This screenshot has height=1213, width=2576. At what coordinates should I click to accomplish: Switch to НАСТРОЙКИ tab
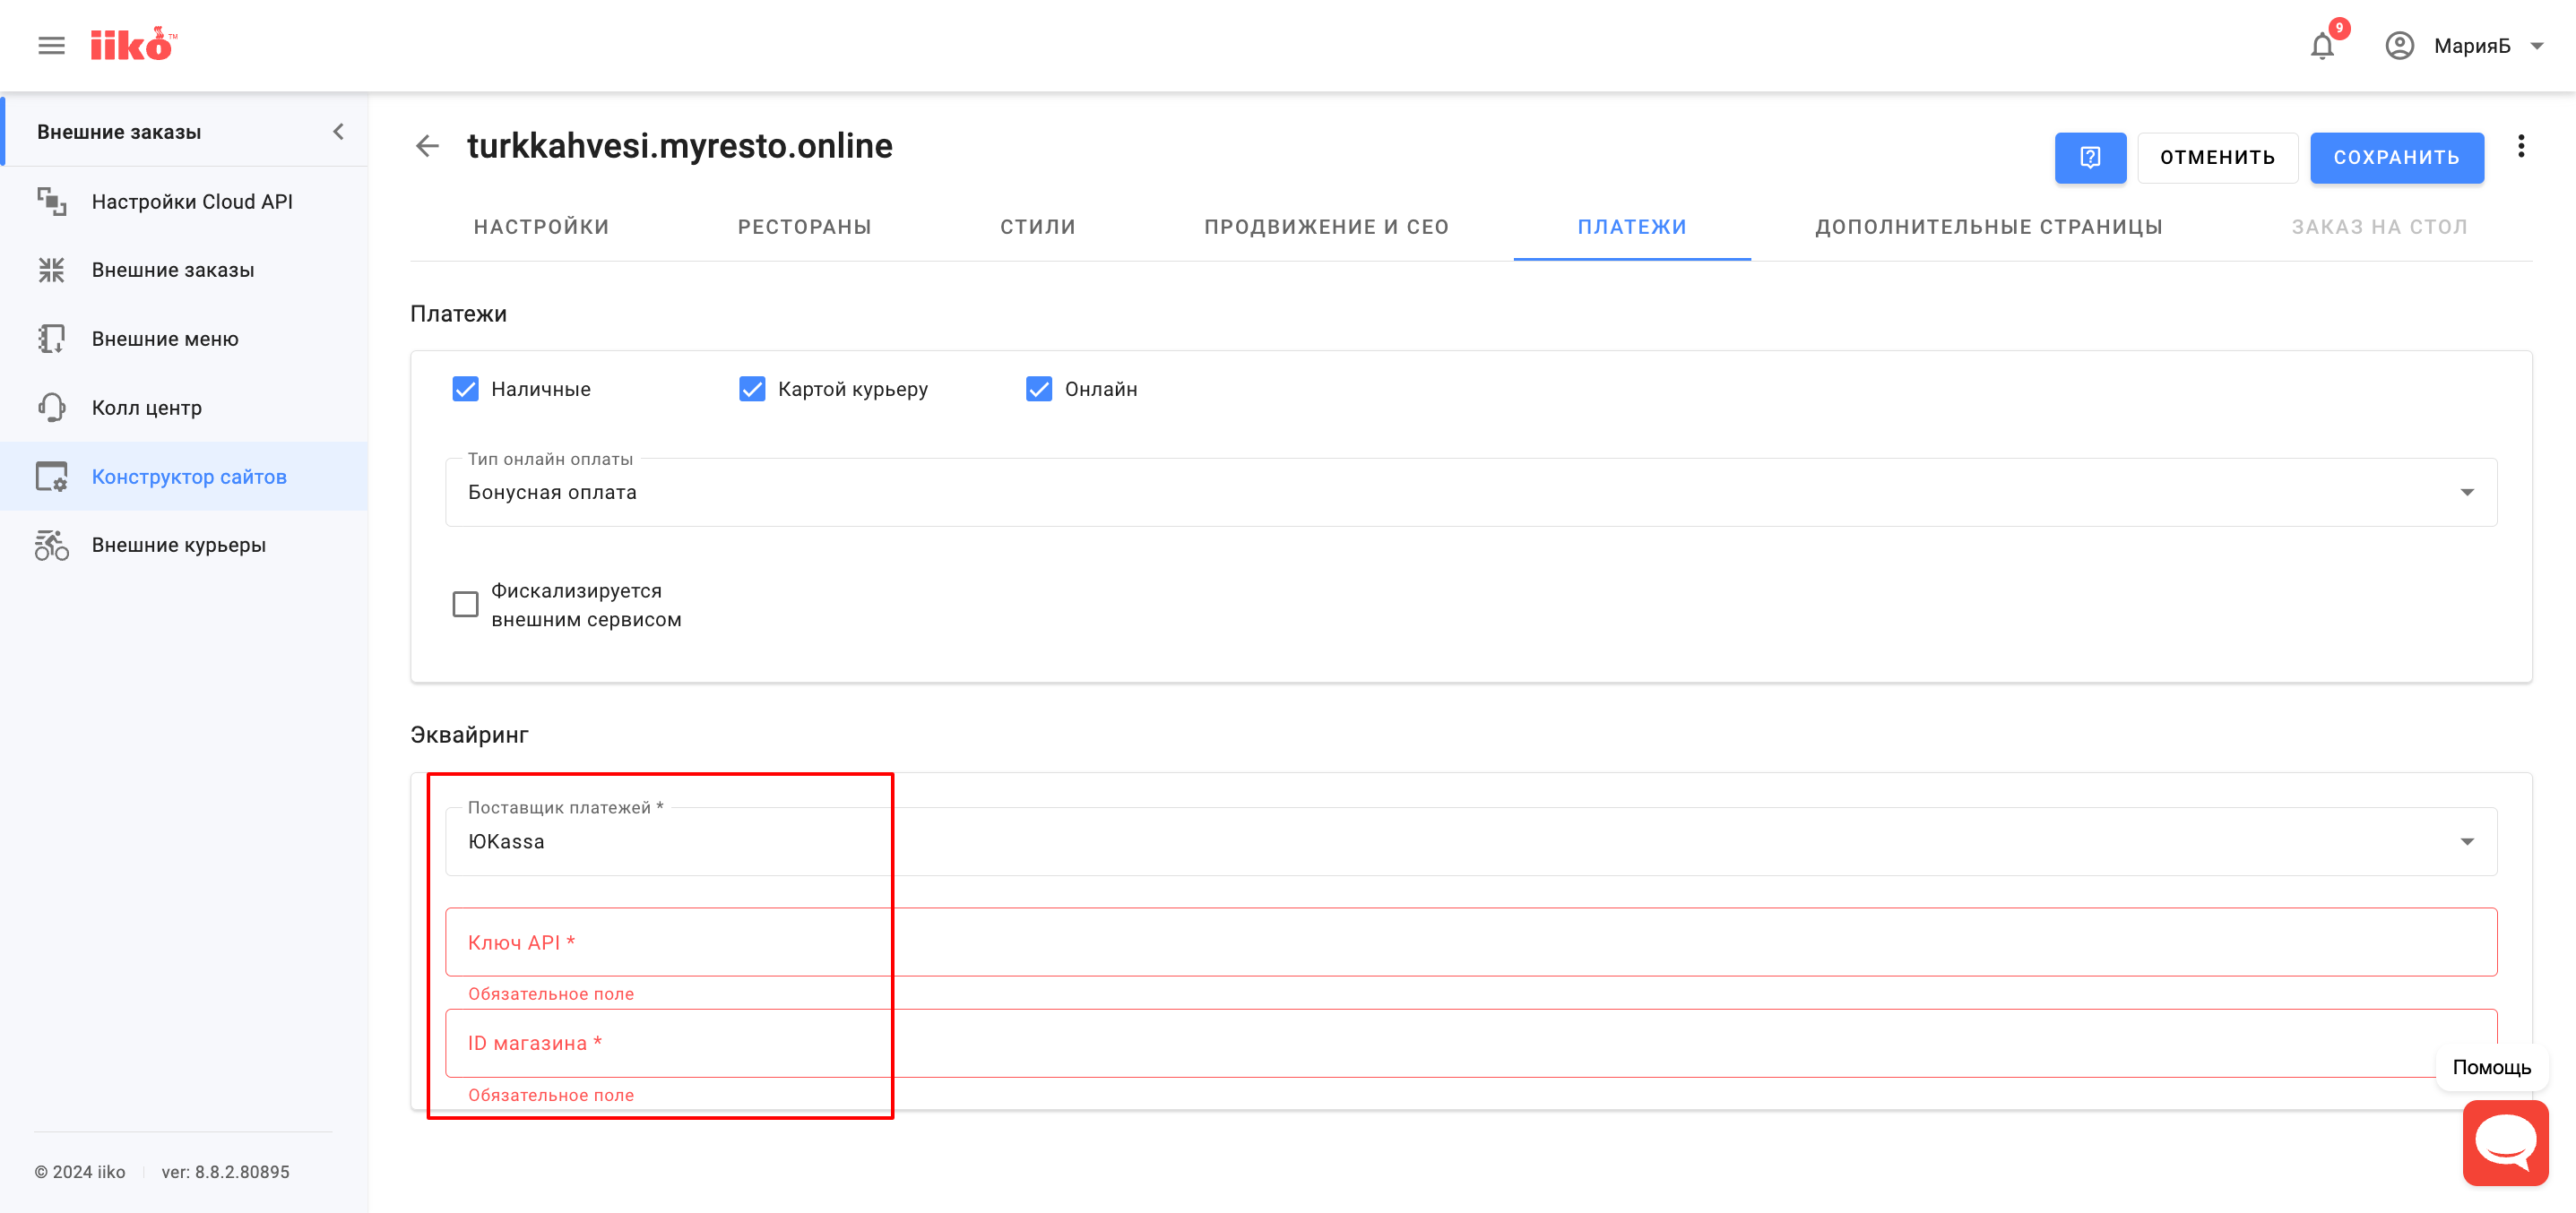[x=541, y=227]
